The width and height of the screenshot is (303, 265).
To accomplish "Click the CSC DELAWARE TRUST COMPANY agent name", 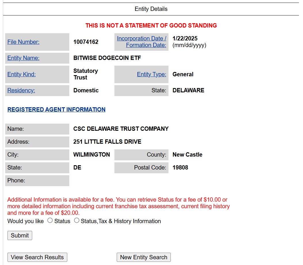I will point(121,129).
